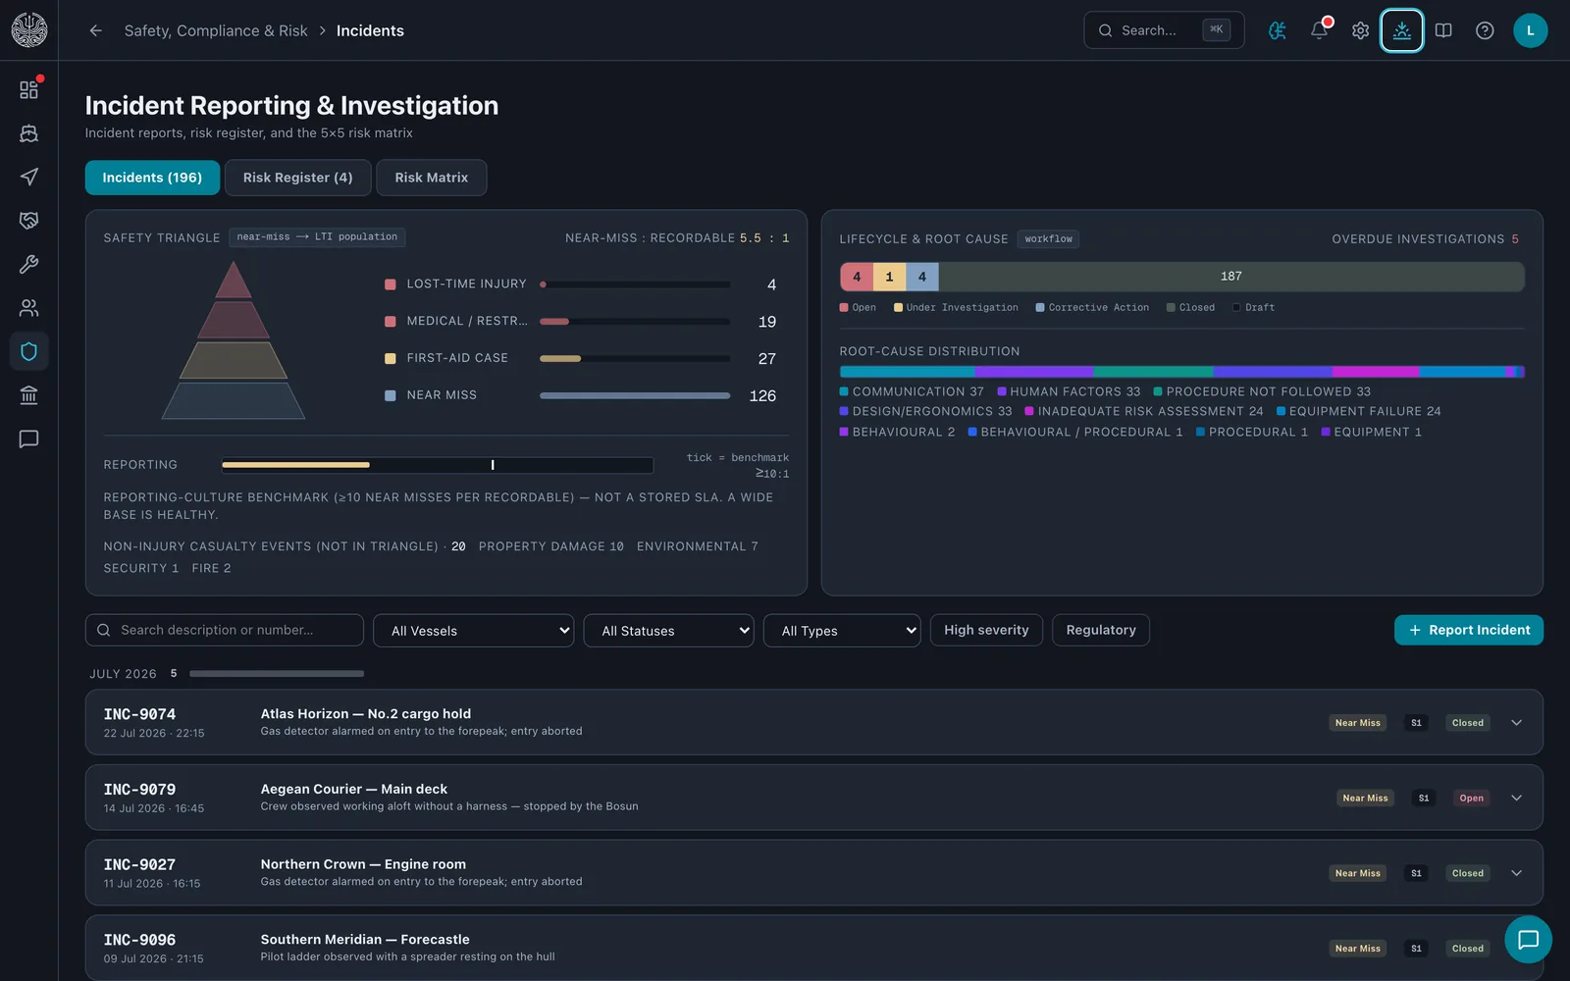Open the handshake icon in sidebar

[28, 221]
